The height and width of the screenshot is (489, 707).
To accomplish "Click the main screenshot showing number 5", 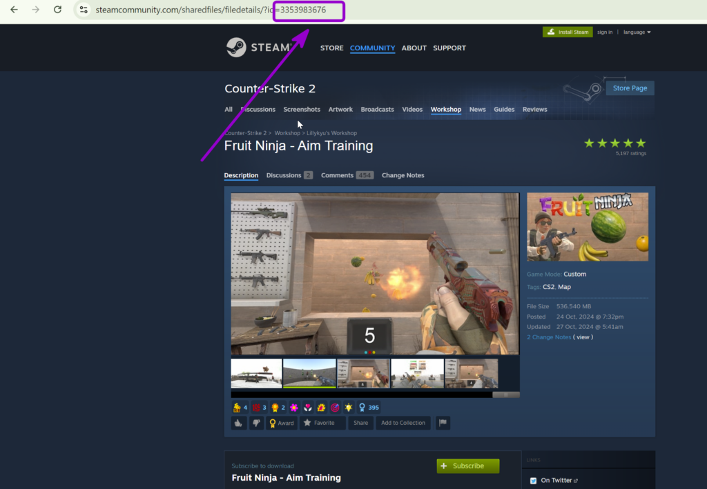I will pos(375,274).
